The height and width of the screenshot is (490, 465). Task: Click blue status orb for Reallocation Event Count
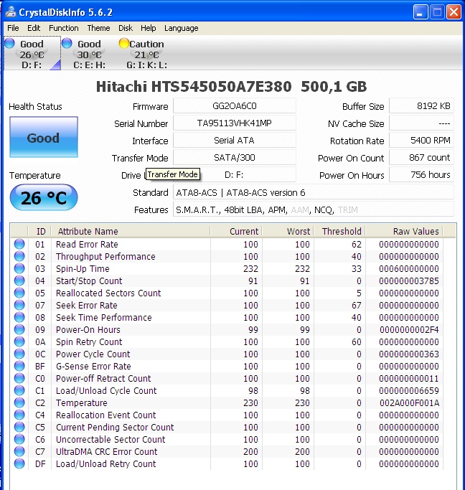(19, 415)
